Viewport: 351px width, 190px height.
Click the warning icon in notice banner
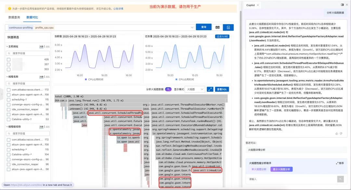10,8
